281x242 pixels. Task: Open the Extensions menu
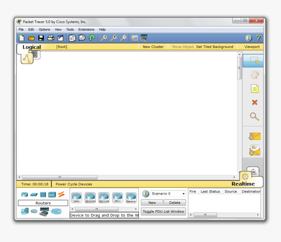click(x=86, y=29)
